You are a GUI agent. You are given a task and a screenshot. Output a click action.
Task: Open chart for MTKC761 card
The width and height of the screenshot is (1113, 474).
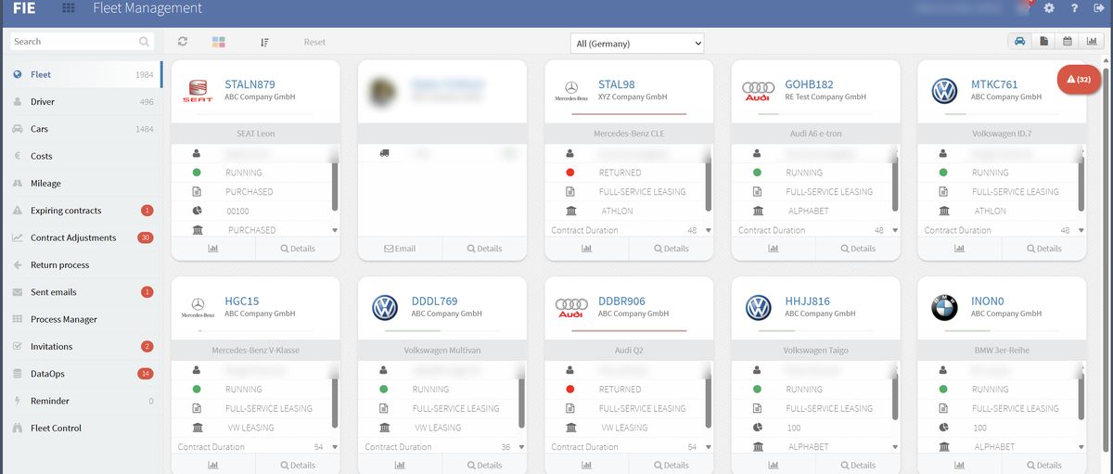[x=960, y=249]
